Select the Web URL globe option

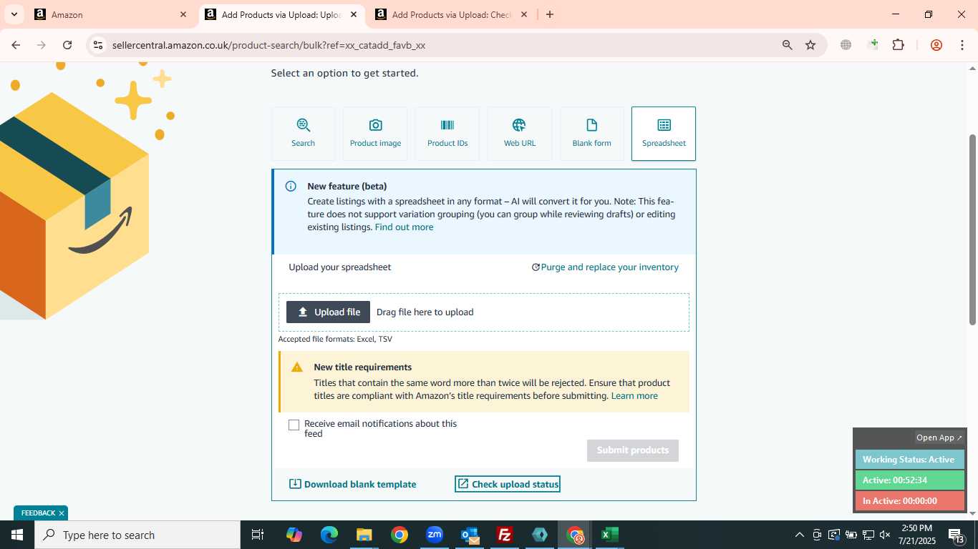(x=520, y=134)
